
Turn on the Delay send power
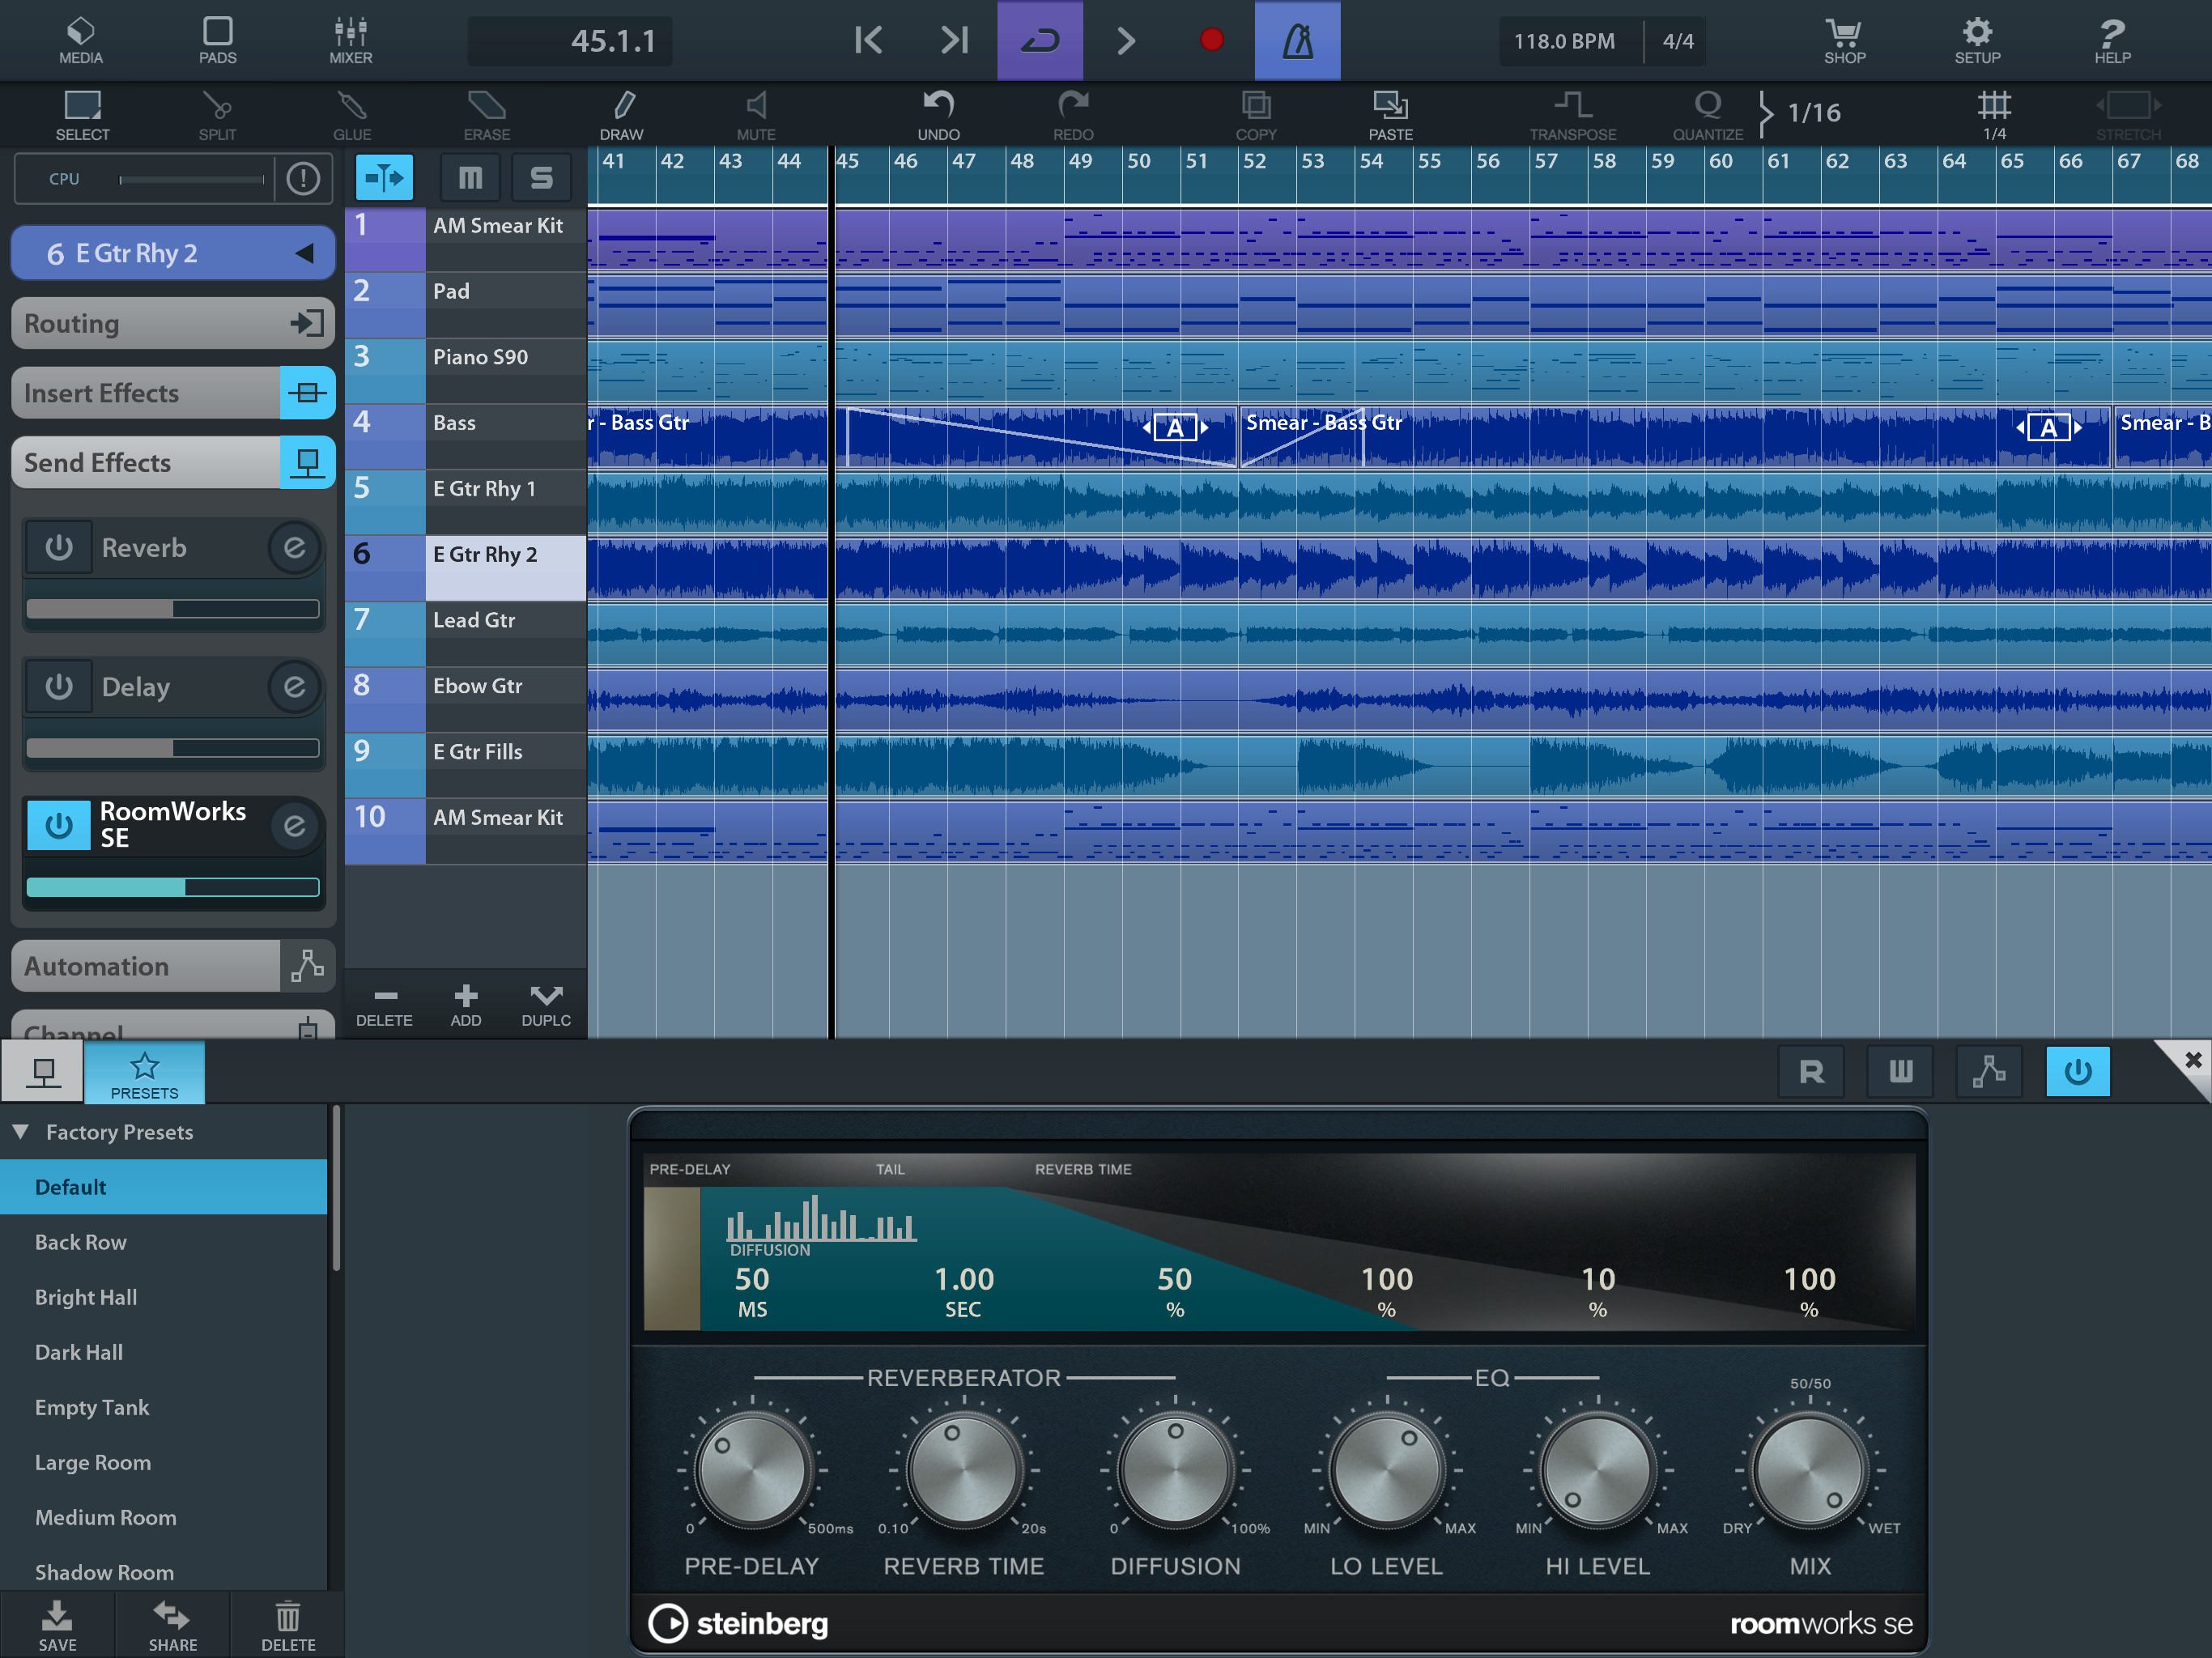[58, 686]
